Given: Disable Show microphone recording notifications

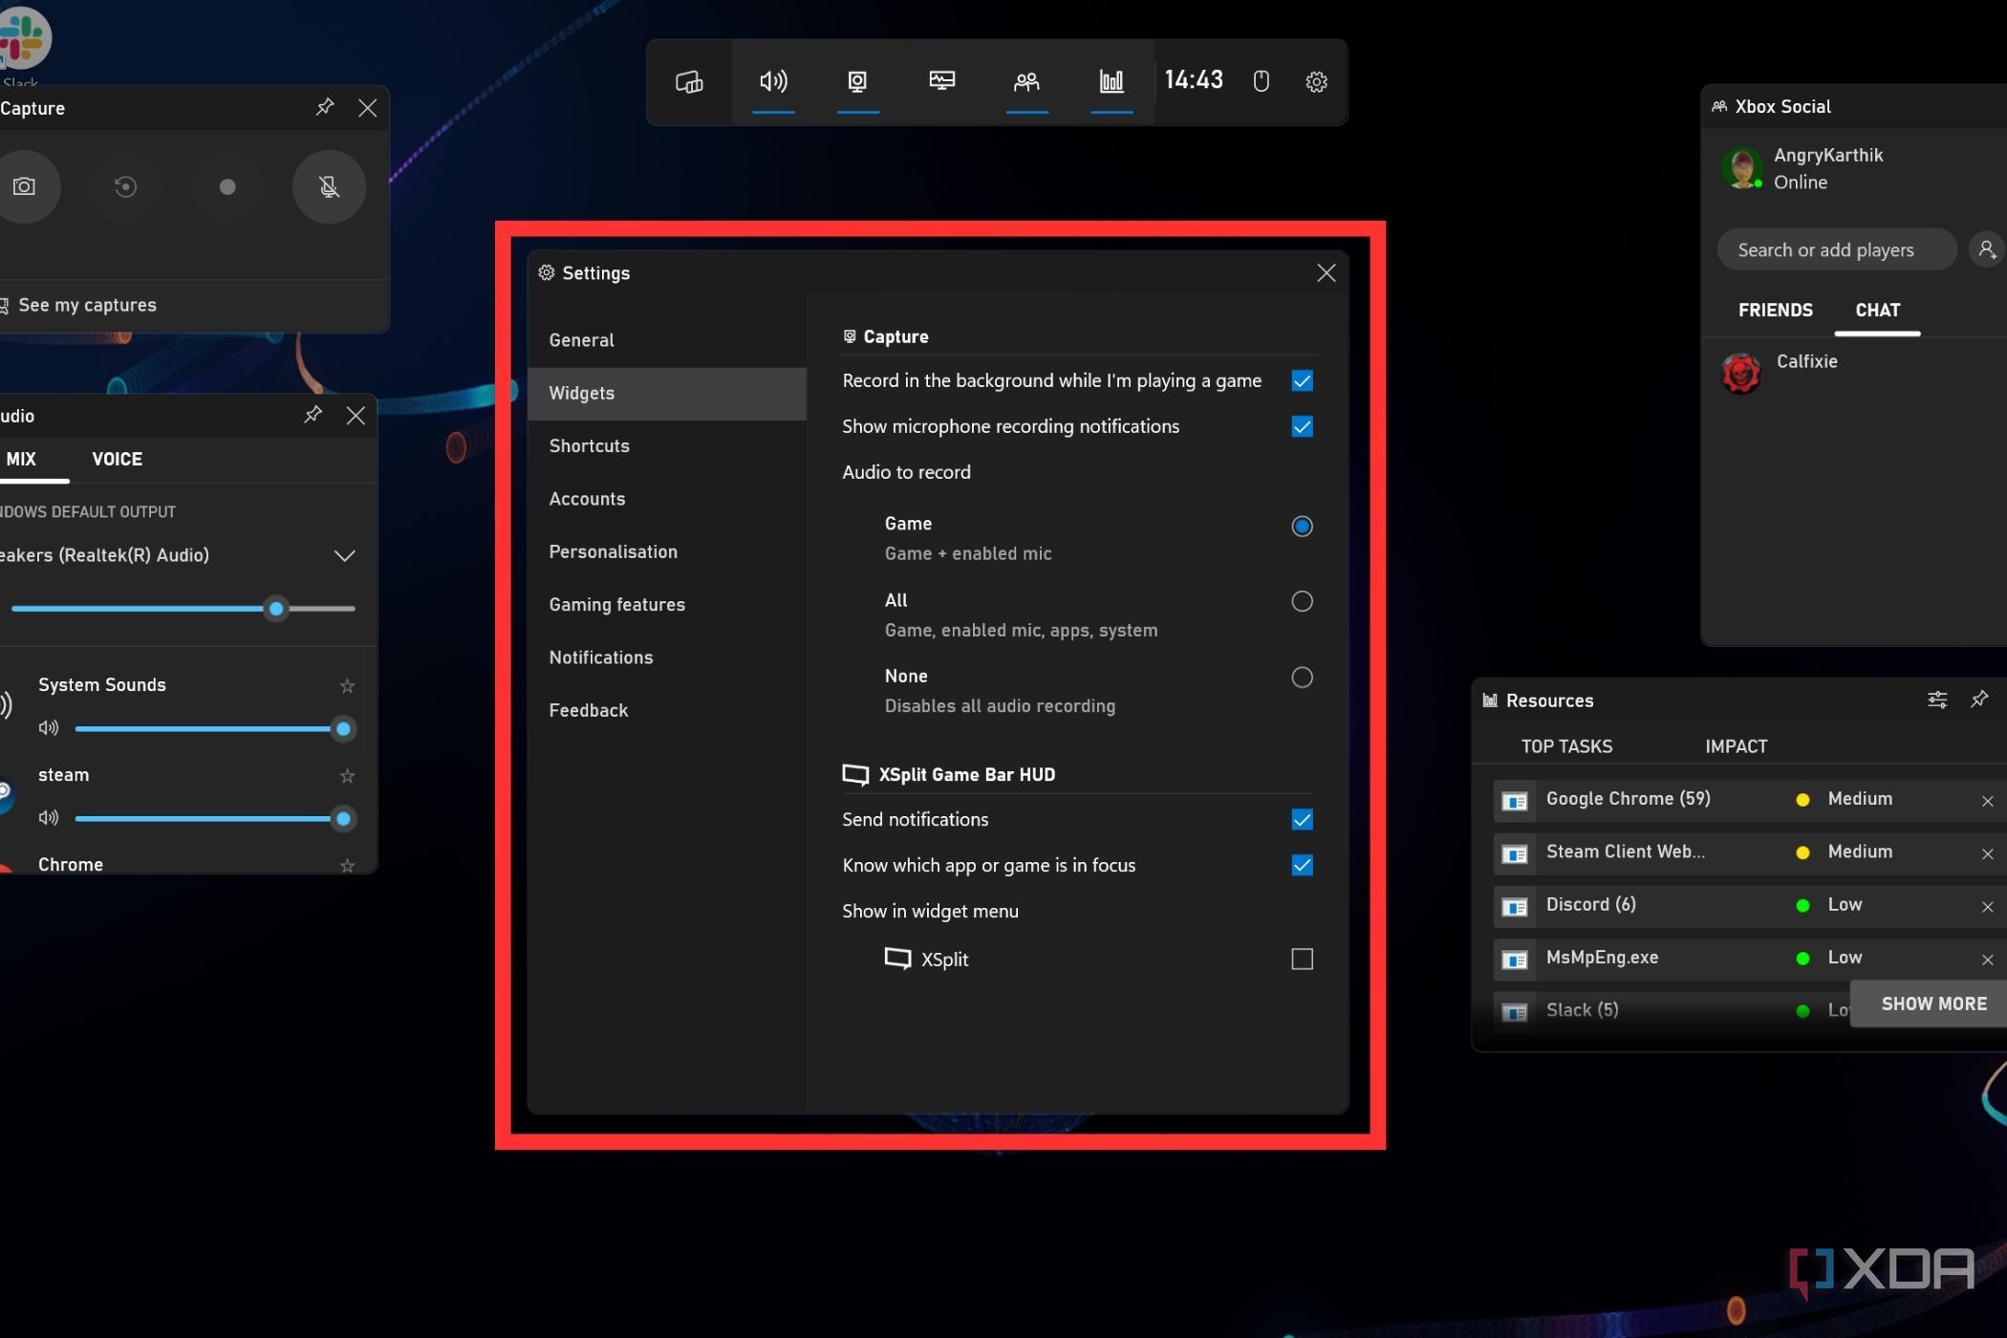Looking at the screenshot, I should [x=1302, y=426].
